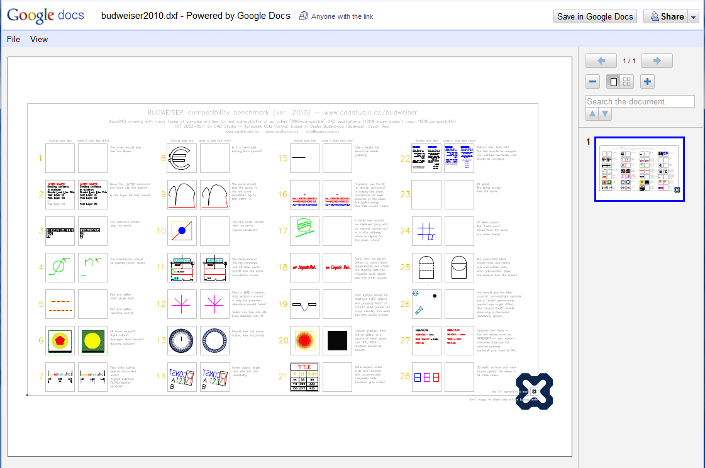Click red gradient circle in test 20

[x=304, y=340]
